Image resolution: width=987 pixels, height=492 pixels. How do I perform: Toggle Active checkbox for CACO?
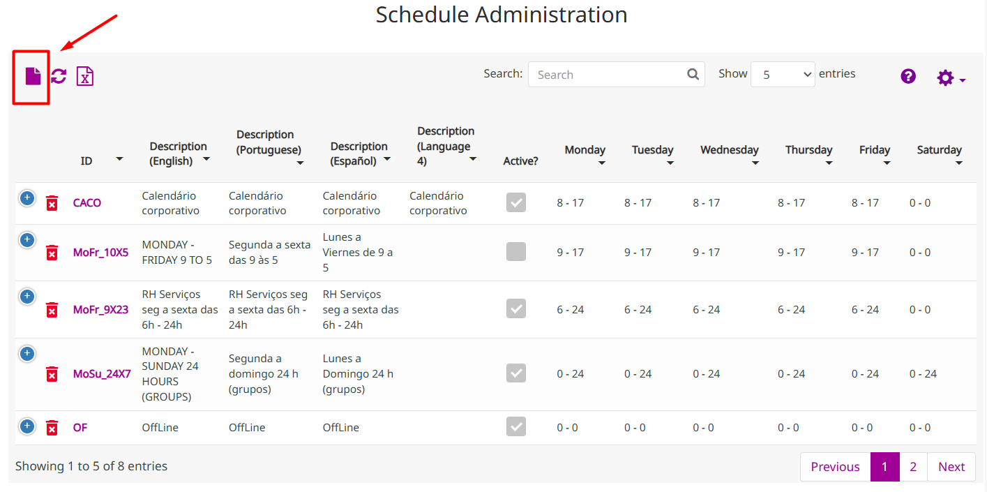click(x=516, y=202)
